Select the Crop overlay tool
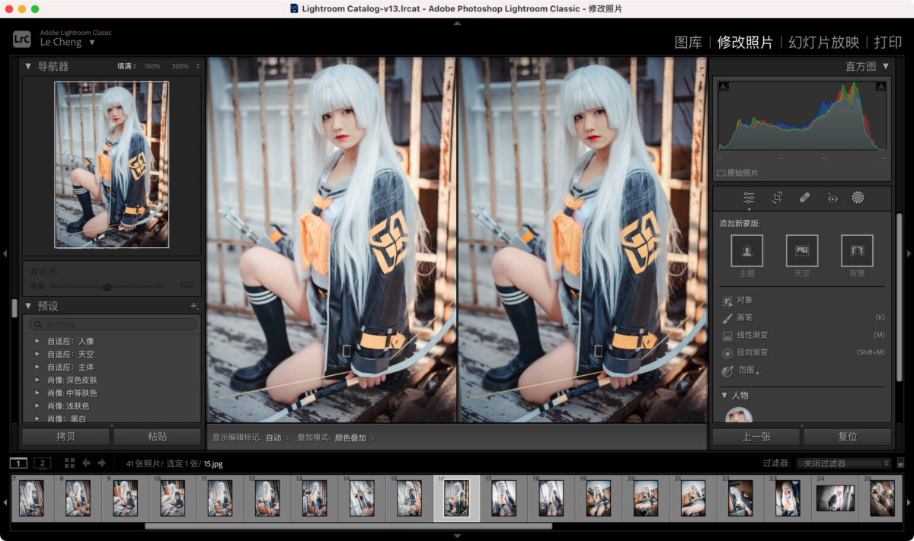 [777, 198]
